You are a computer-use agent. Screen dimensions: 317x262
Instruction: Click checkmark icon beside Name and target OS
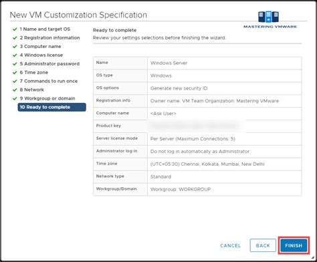[15, 29]
